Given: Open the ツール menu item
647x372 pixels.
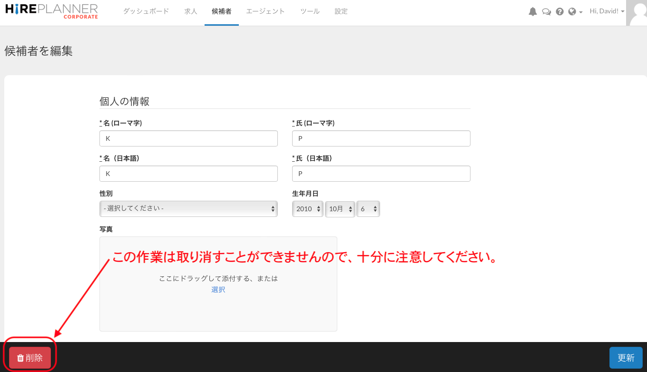Looking at the screenshot, I should point(310,11).
